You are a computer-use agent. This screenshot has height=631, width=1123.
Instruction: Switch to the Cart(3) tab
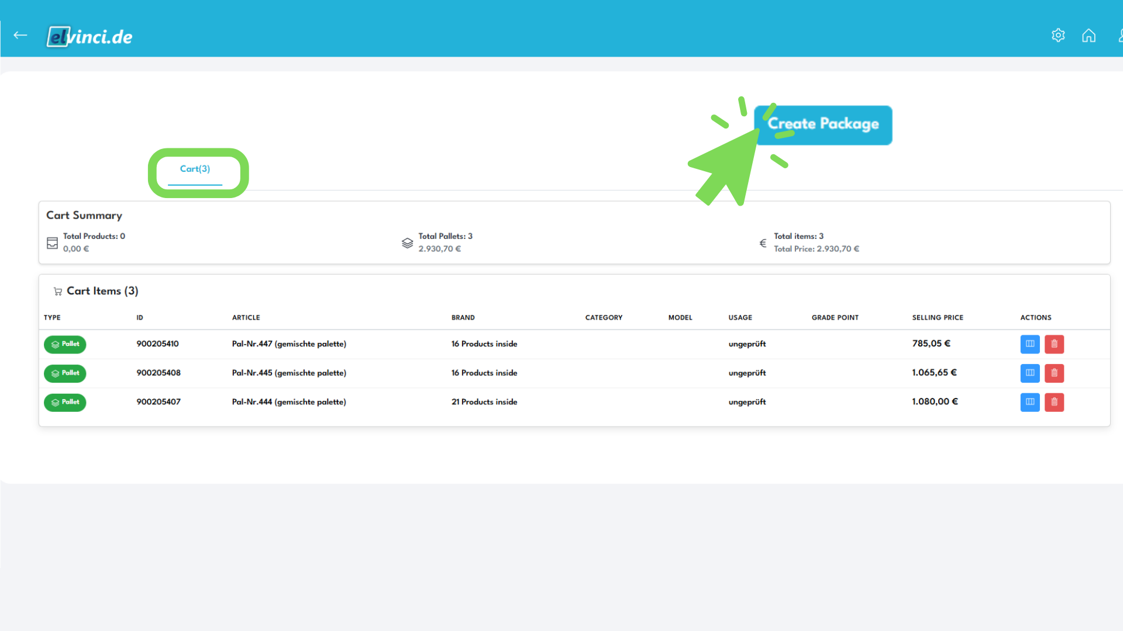pyautogui.click(x=195, y=169)
